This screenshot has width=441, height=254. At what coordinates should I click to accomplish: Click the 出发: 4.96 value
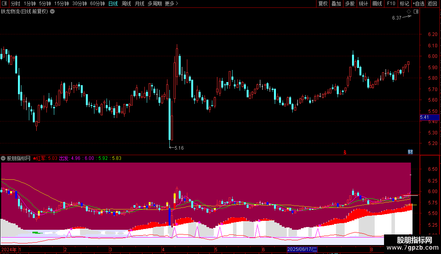pyautogui.click(x=70, y=159)
